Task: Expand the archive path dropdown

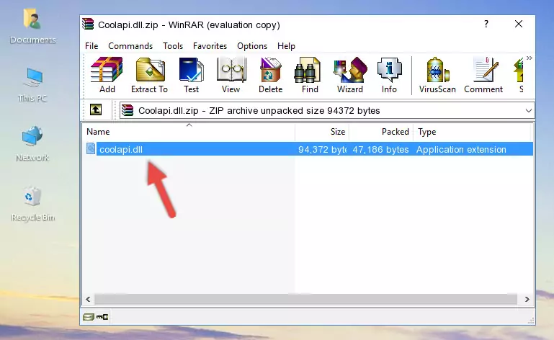Action: 528,111
